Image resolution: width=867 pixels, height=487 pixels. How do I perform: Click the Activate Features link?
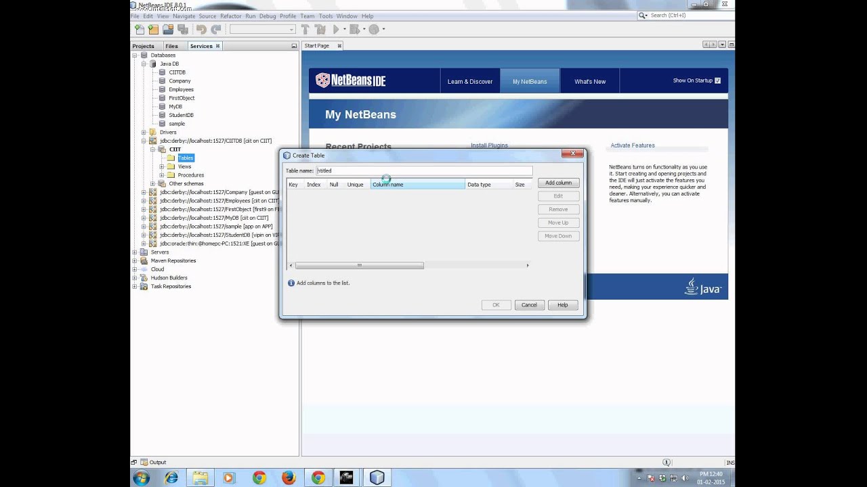[x=633, y=145]
